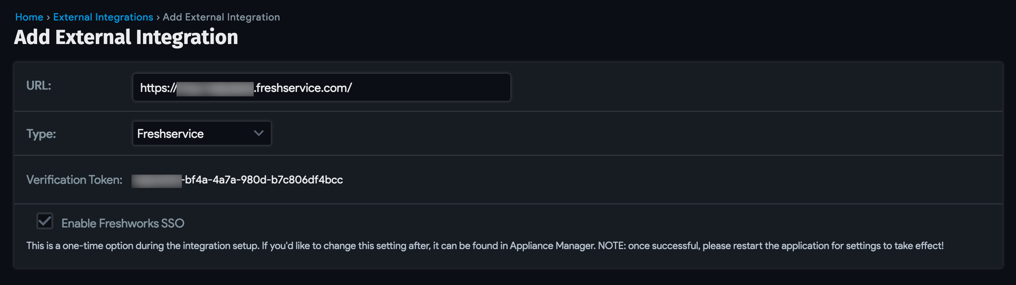Select the freshservice.com URL text box
Screen dimensions: 1016x285
321,87
